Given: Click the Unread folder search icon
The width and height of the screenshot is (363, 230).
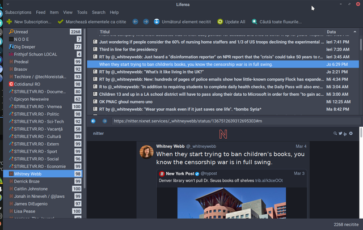Looking at the screenshot, I should pos(11,32).
